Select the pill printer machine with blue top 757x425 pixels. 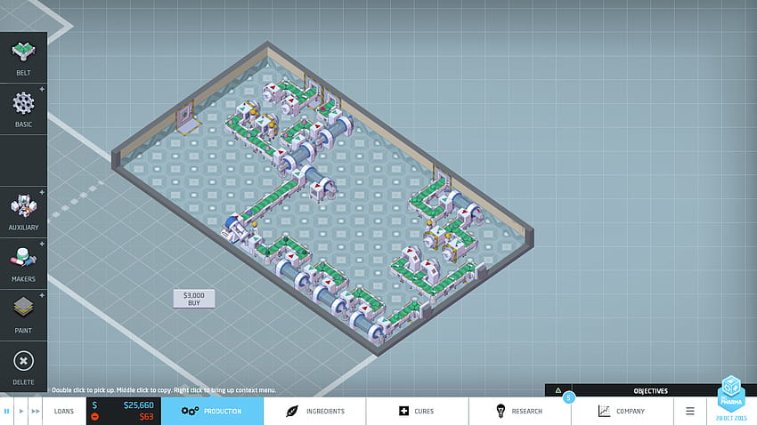tap(235, 228)
